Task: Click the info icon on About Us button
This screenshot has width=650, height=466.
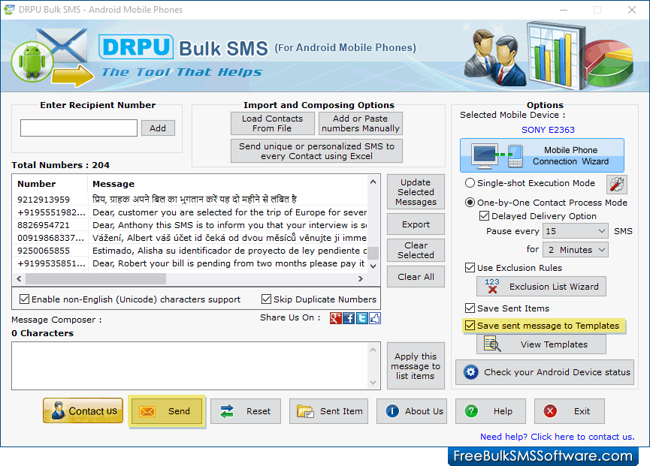Action: (x=392, y=411)
